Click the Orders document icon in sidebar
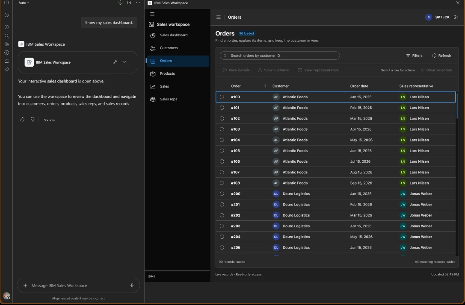This screenshot has height=305, width=465. click(x=153, y=61)
